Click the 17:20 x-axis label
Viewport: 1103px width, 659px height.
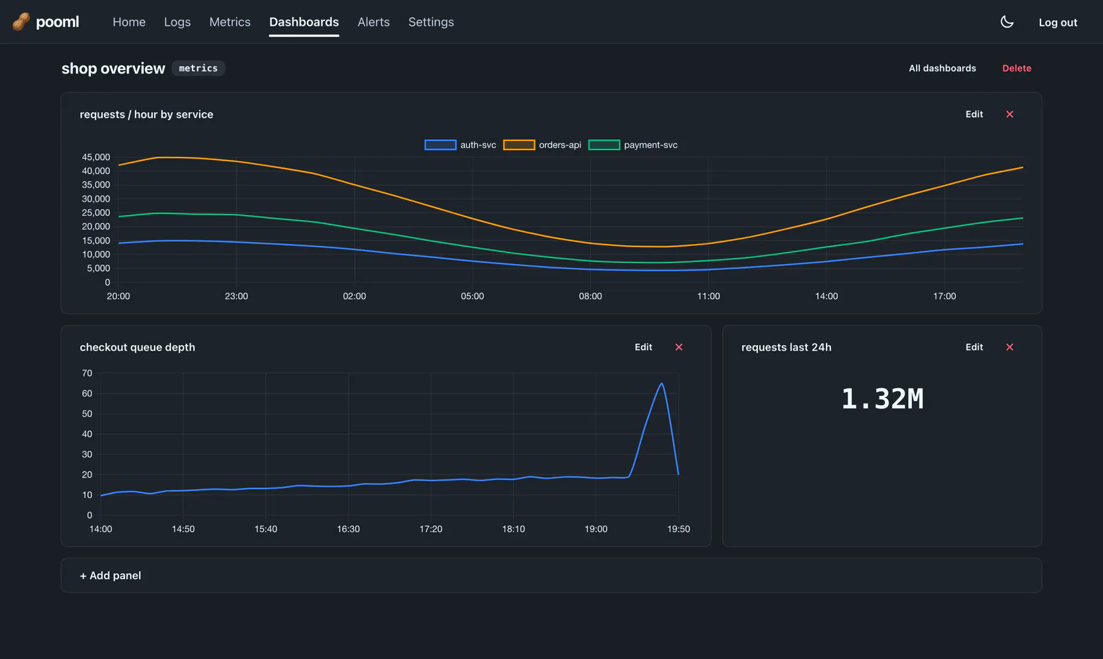431,529
